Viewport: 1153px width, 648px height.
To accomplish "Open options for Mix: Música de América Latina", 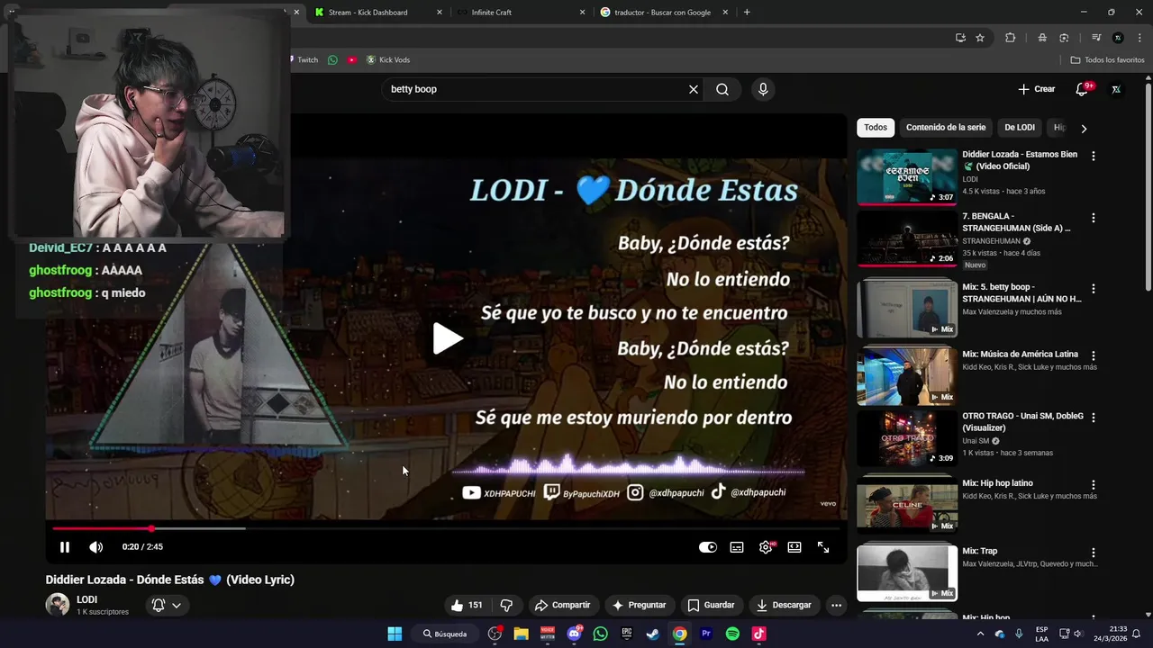I will pyautogui.click(x=1094, y=355).
